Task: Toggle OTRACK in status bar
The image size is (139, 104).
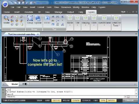Action: coord(87,101)
